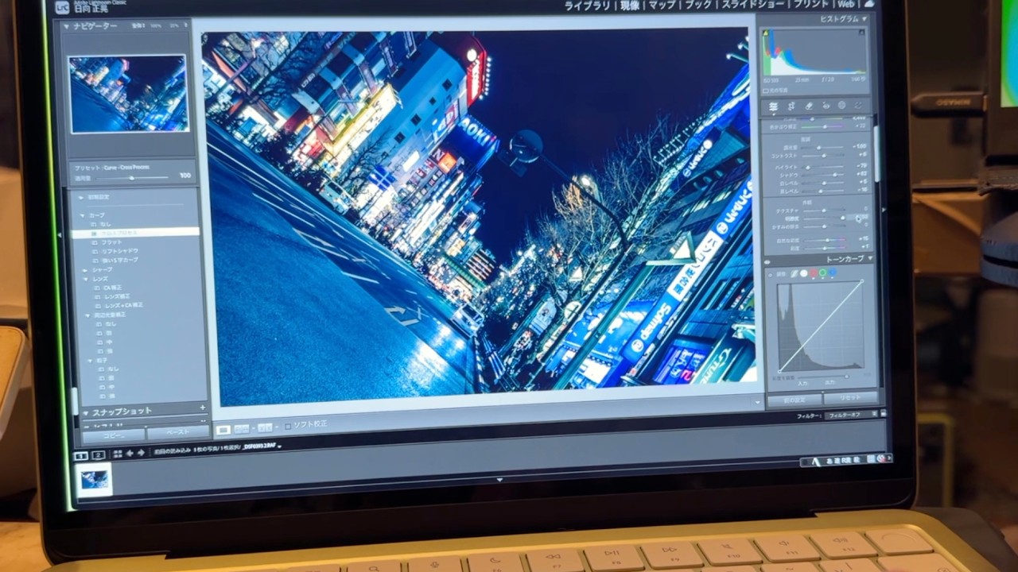
Task: Select the parametric curve icon in Tone Curve
Action: pyautogui.click(x=795, y=273)
